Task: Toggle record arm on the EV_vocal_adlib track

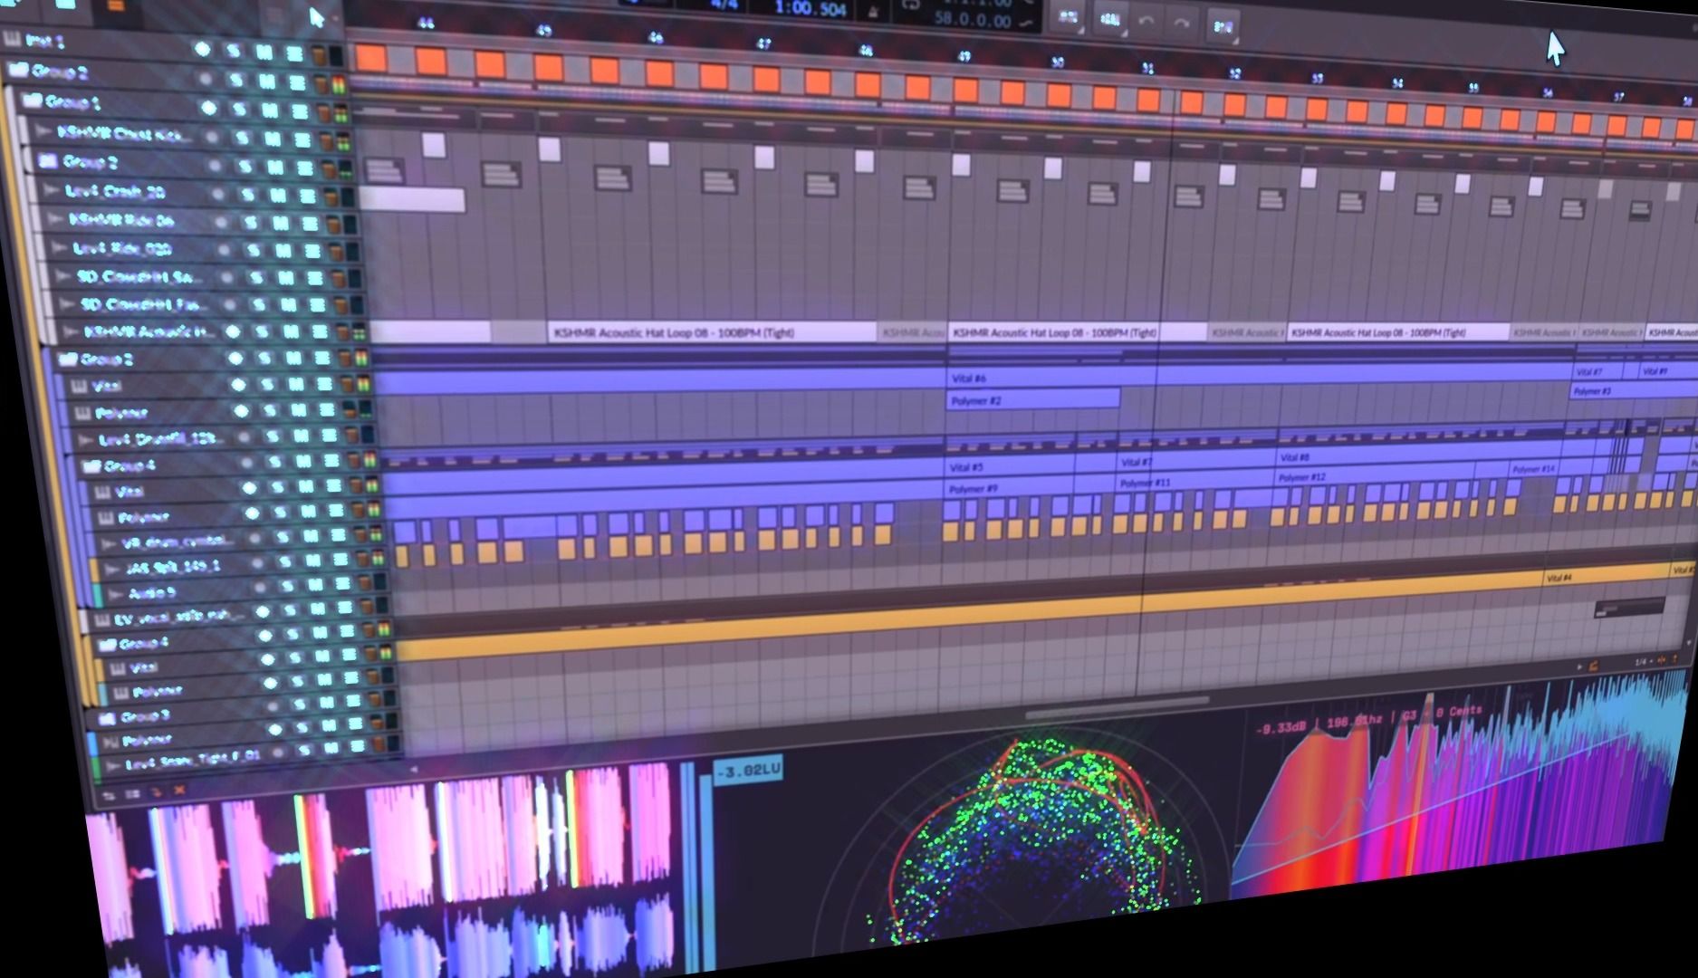Action: (264, 611)
